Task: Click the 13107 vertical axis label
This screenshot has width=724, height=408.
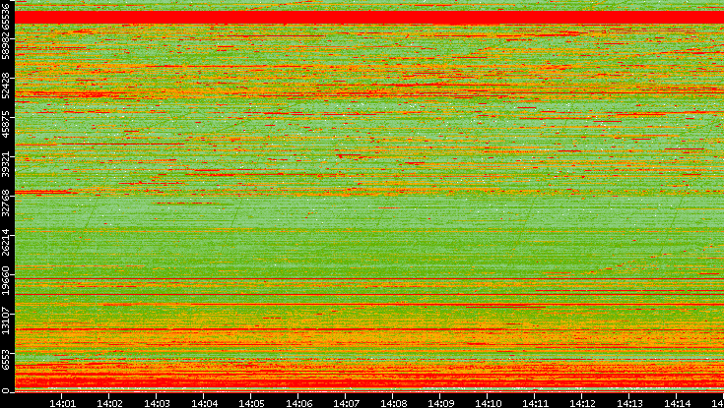Action: pyautogui.click(x=6, y=319)
